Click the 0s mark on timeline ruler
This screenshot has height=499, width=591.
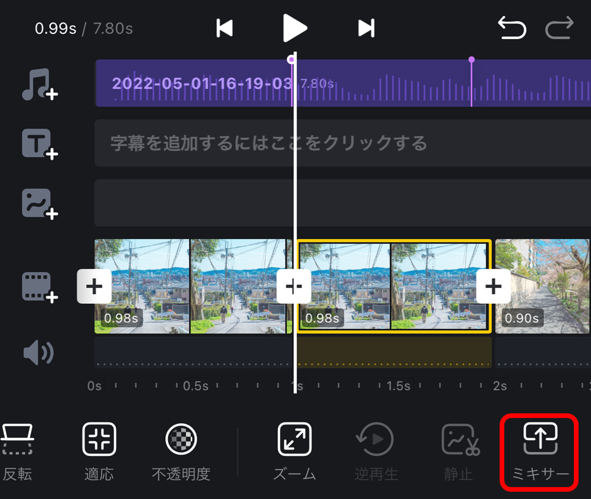94,386
